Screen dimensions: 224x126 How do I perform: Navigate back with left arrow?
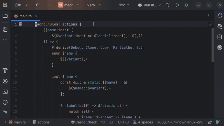(x=38, y=5)
